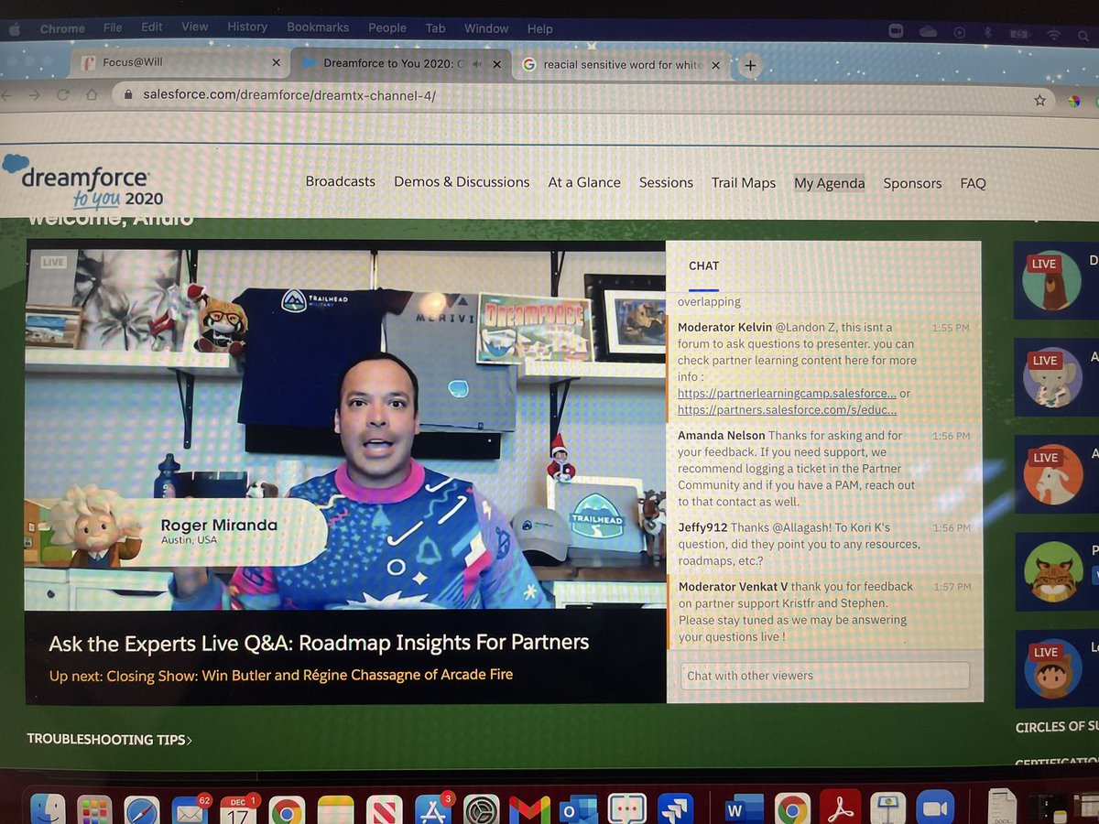The height and width of the screenshot is (824, 1099).
Task: Open Bluetooth menu in menu bar
Action: [988, 32]
